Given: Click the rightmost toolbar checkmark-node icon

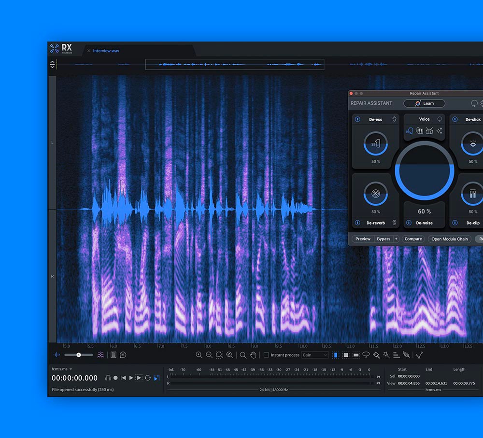Looking at the screenshot, I should point(419,355).
